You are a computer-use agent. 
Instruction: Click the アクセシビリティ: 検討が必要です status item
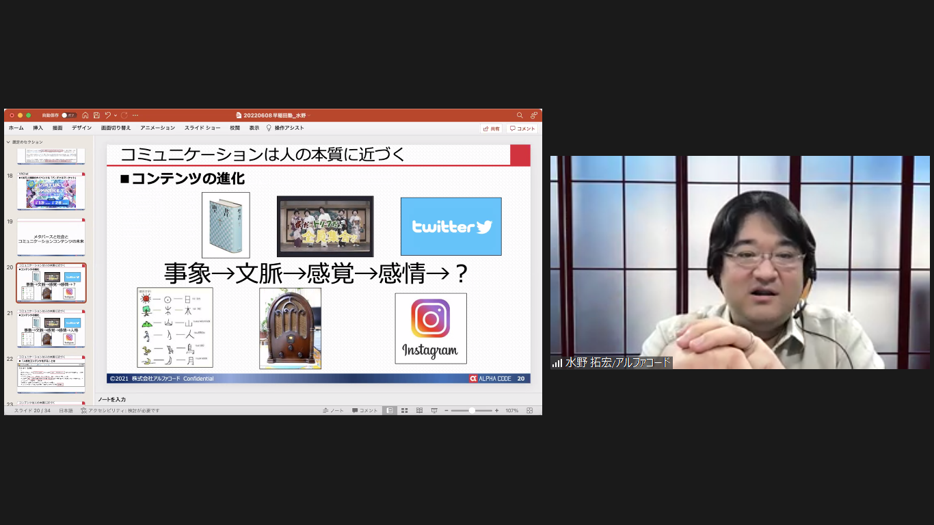click(x=120, y=411)
